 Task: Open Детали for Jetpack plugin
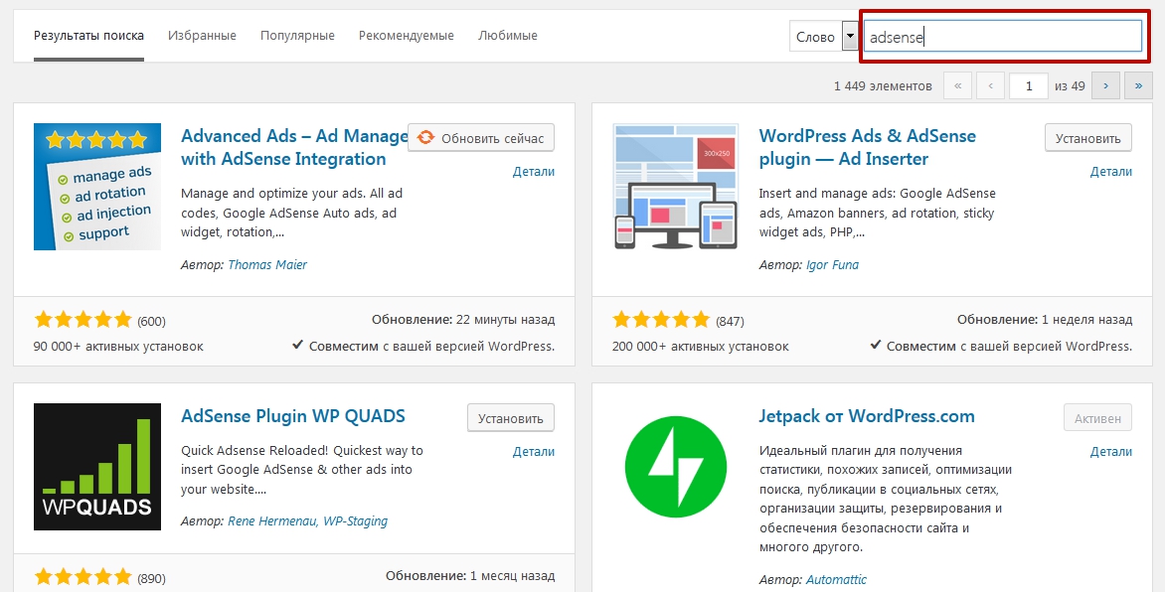click(1110, 452)
